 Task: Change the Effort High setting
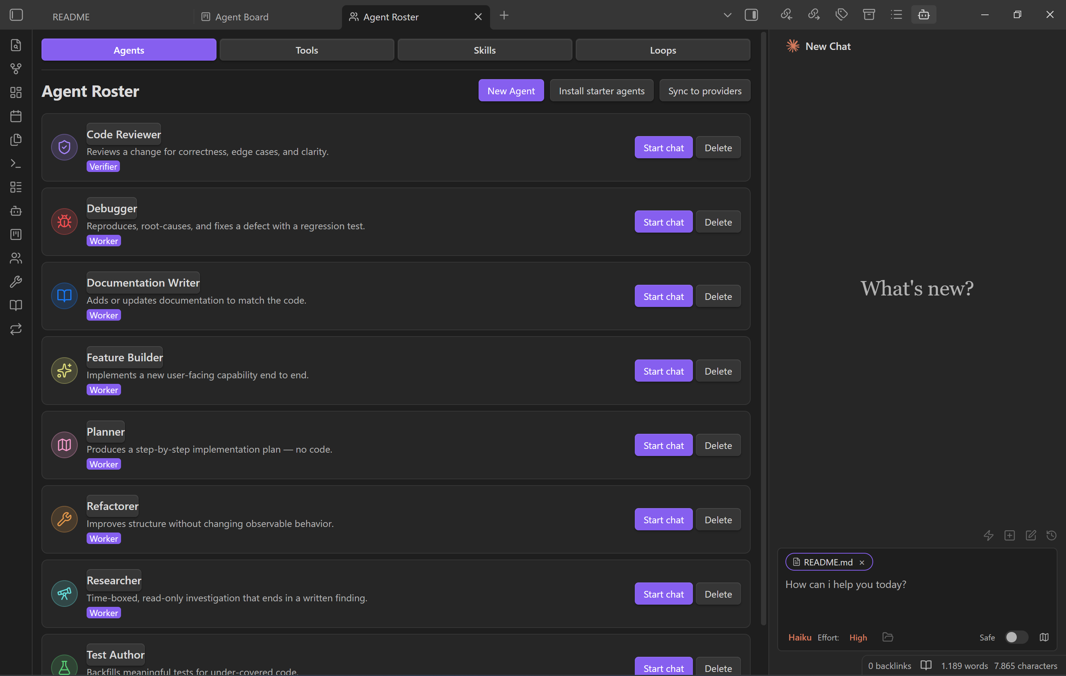[858, 638]
